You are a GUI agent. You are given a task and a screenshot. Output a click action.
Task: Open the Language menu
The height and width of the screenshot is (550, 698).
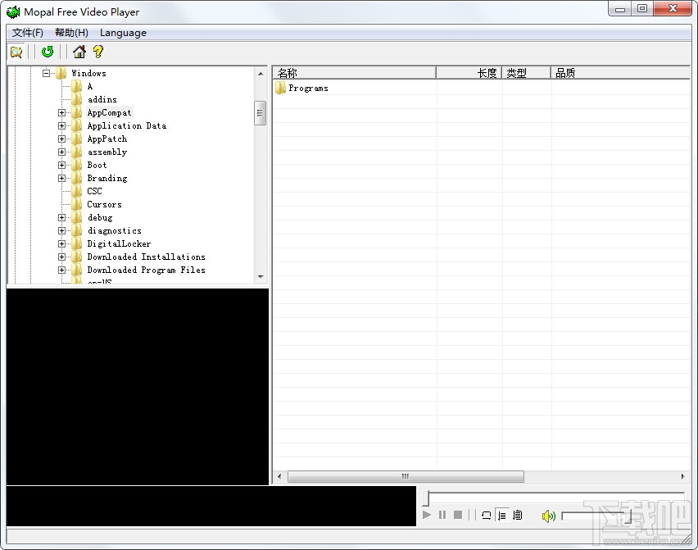pyautogui.click(x=123, y=33)
